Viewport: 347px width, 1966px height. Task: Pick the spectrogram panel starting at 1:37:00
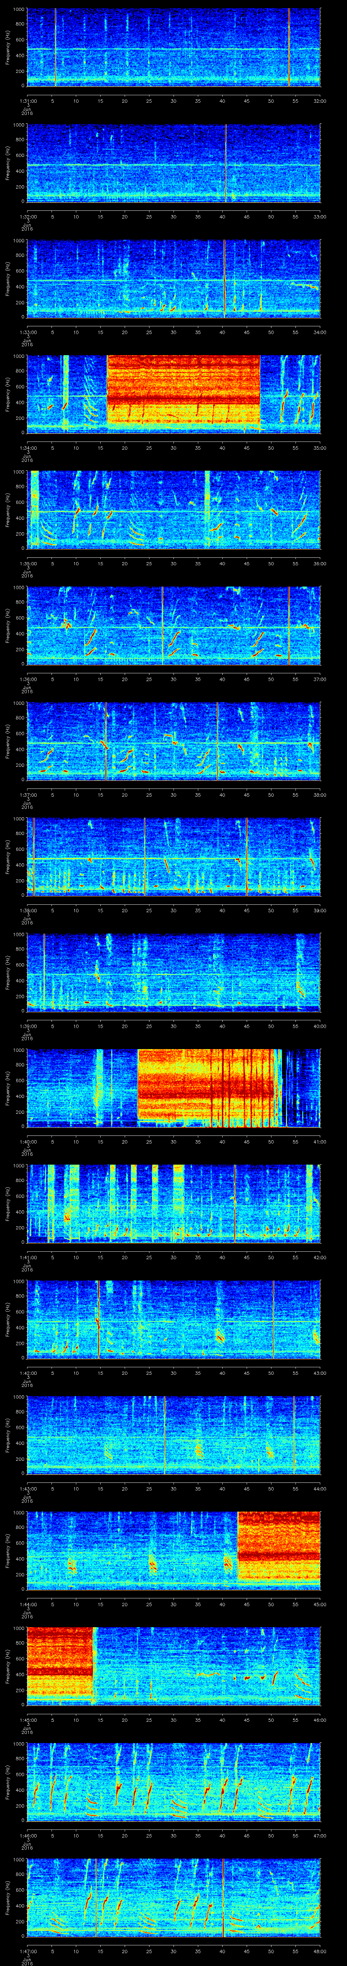tap(173, 740)
